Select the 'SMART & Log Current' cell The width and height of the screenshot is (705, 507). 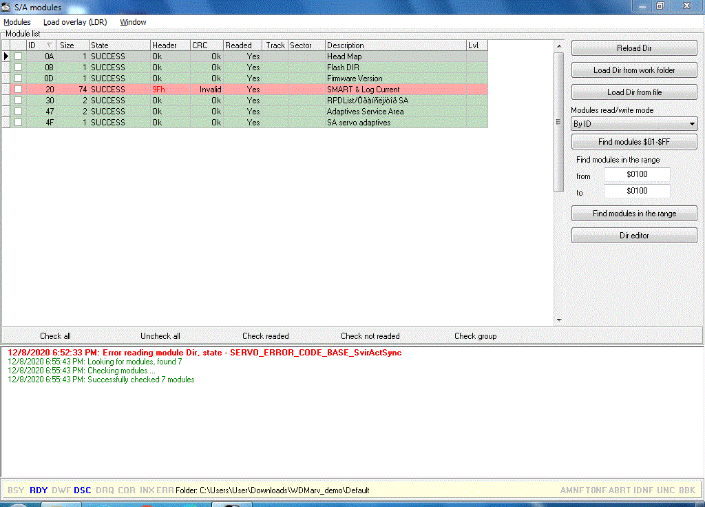(395, 89)
